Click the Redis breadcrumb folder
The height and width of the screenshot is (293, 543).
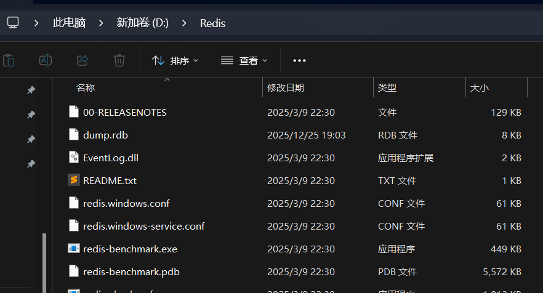212,23
